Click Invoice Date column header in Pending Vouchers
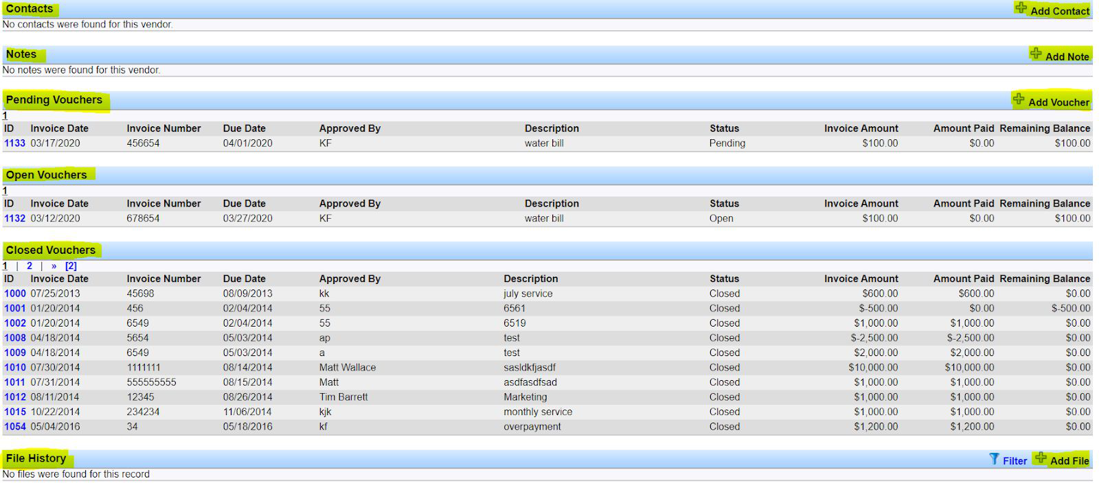This screenshot has height=483, width=1099. (59, 128)
